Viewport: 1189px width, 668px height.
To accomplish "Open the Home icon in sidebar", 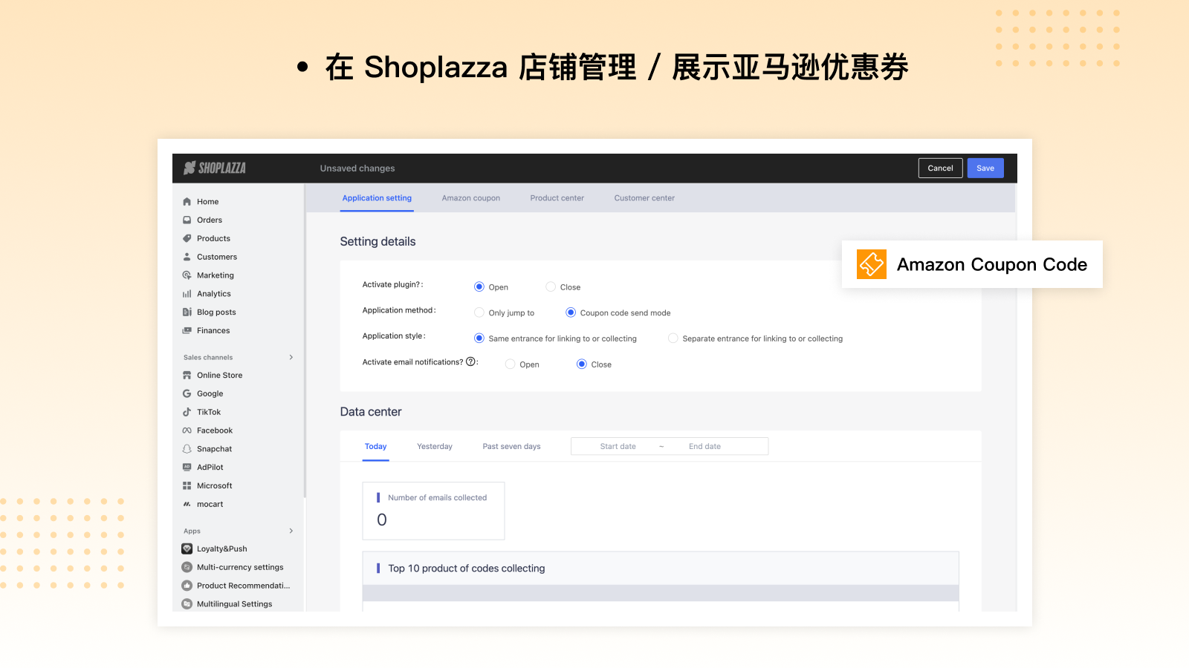I will tap(187, 202).
